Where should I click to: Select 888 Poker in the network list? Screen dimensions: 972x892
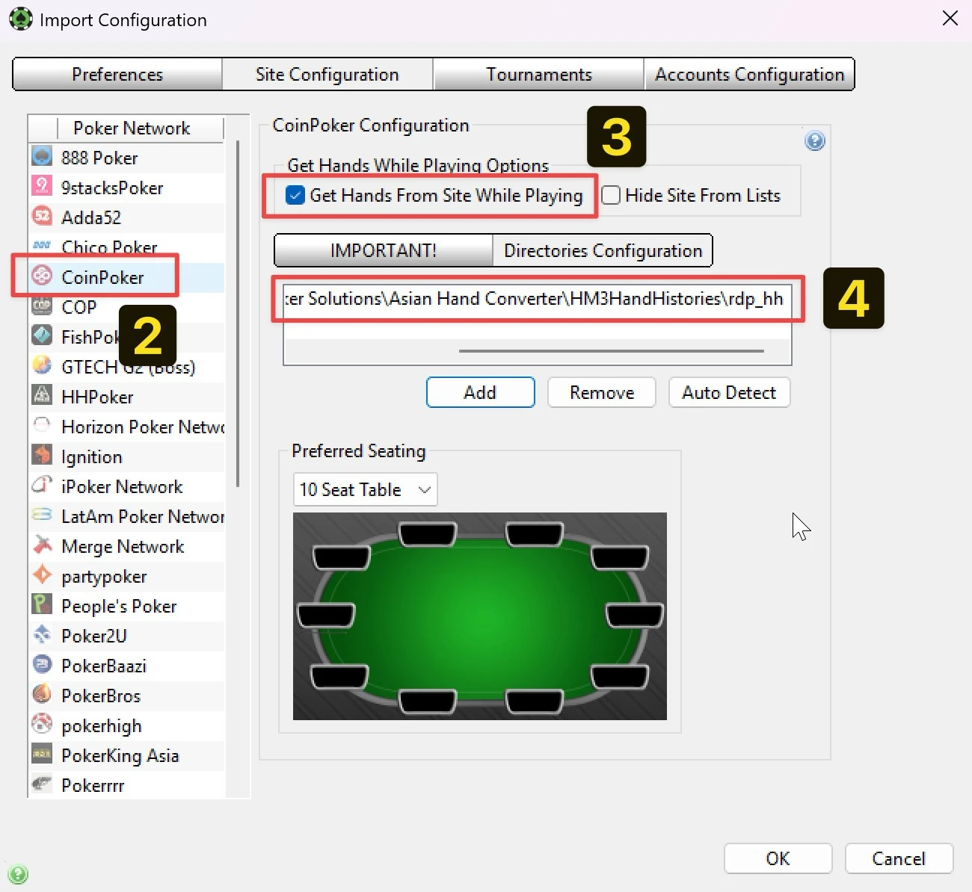[x=127, y=158]
